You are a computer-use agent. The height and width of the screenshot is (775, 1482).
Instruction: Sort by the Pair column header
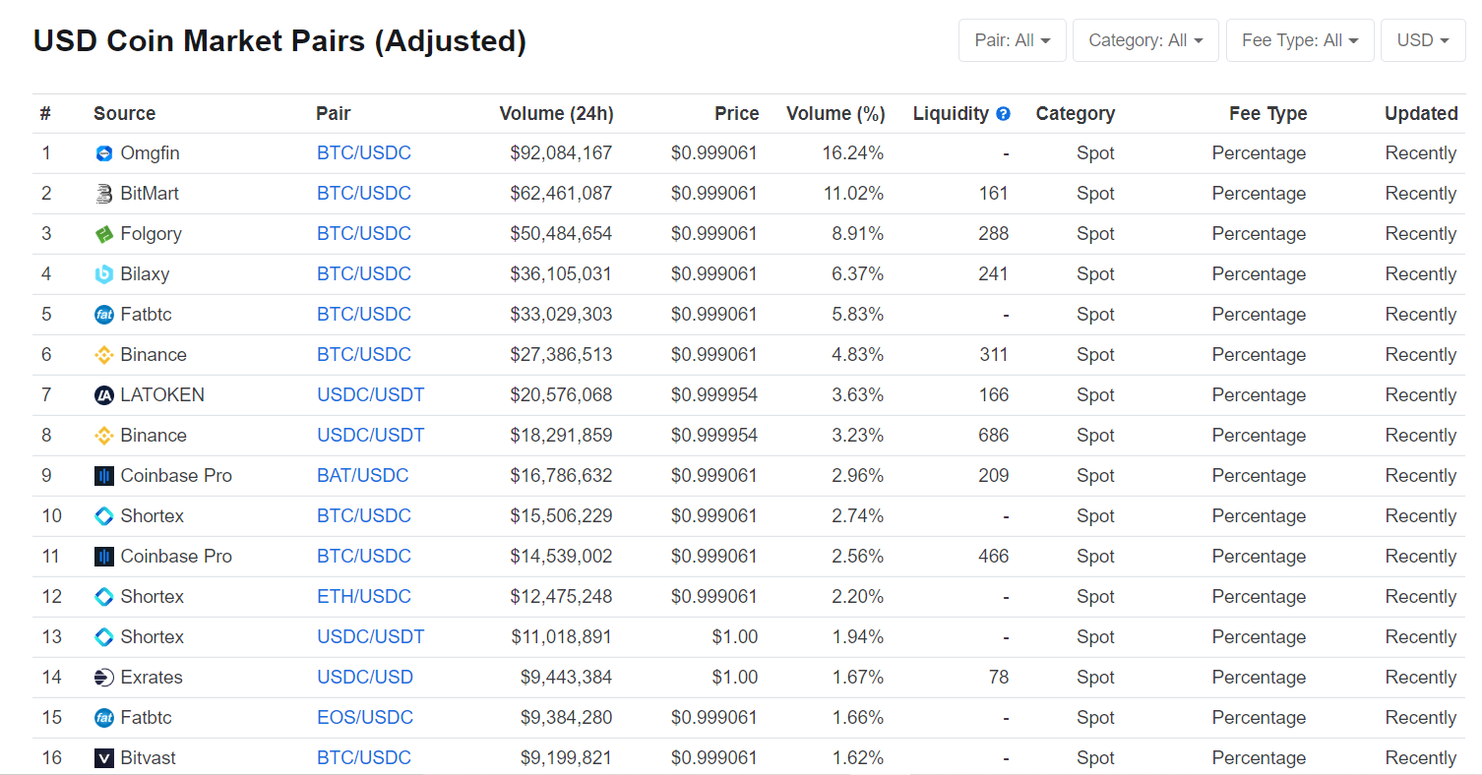(x=334, y=114)
